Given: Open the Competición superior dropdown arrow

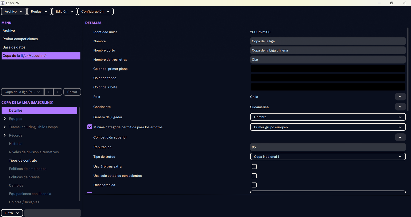Looking at the screenshot, I should point(400,137).
